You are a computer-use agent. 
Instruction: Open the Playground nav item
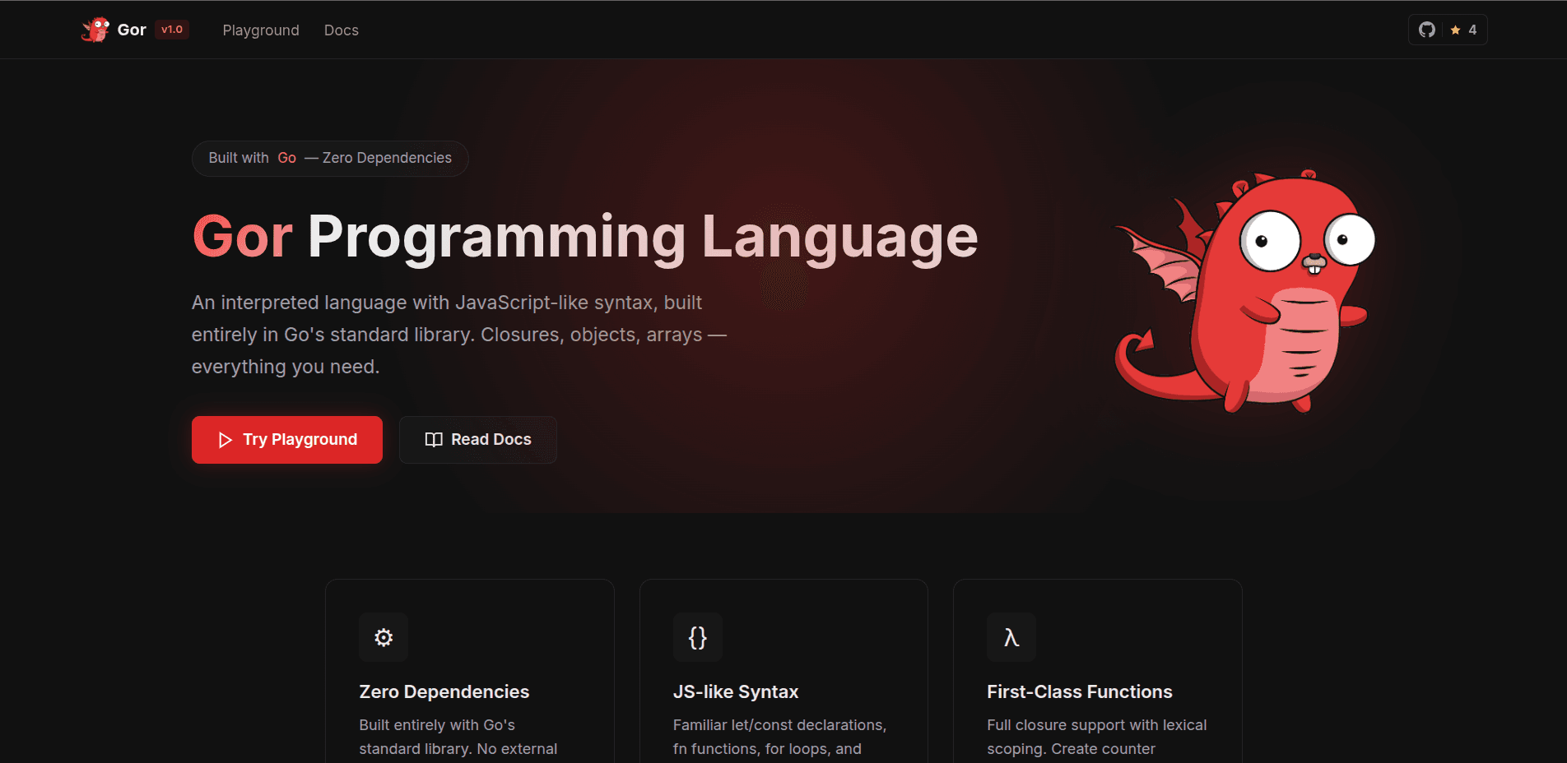tap(261, 30)
